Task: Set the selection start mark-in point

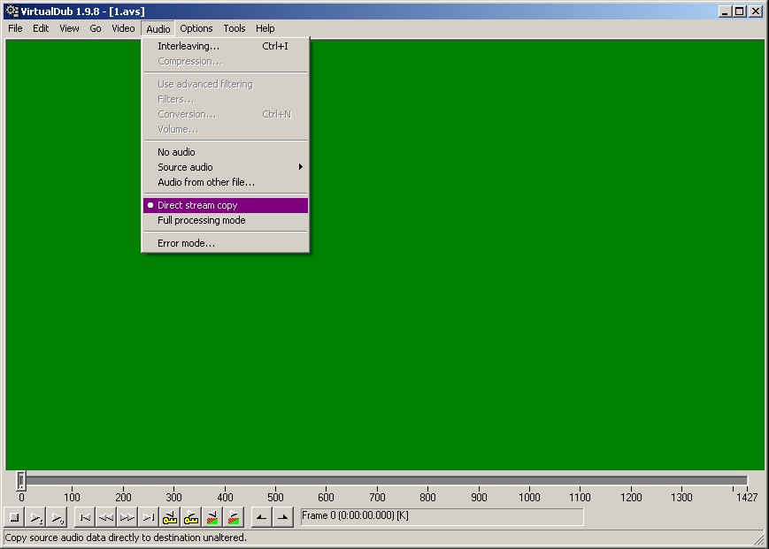Action: (261, 517)
